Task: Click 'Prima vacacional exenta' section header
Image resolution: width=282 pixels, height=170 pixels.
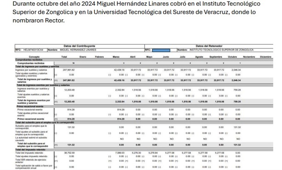Action: tap(30, 106)
